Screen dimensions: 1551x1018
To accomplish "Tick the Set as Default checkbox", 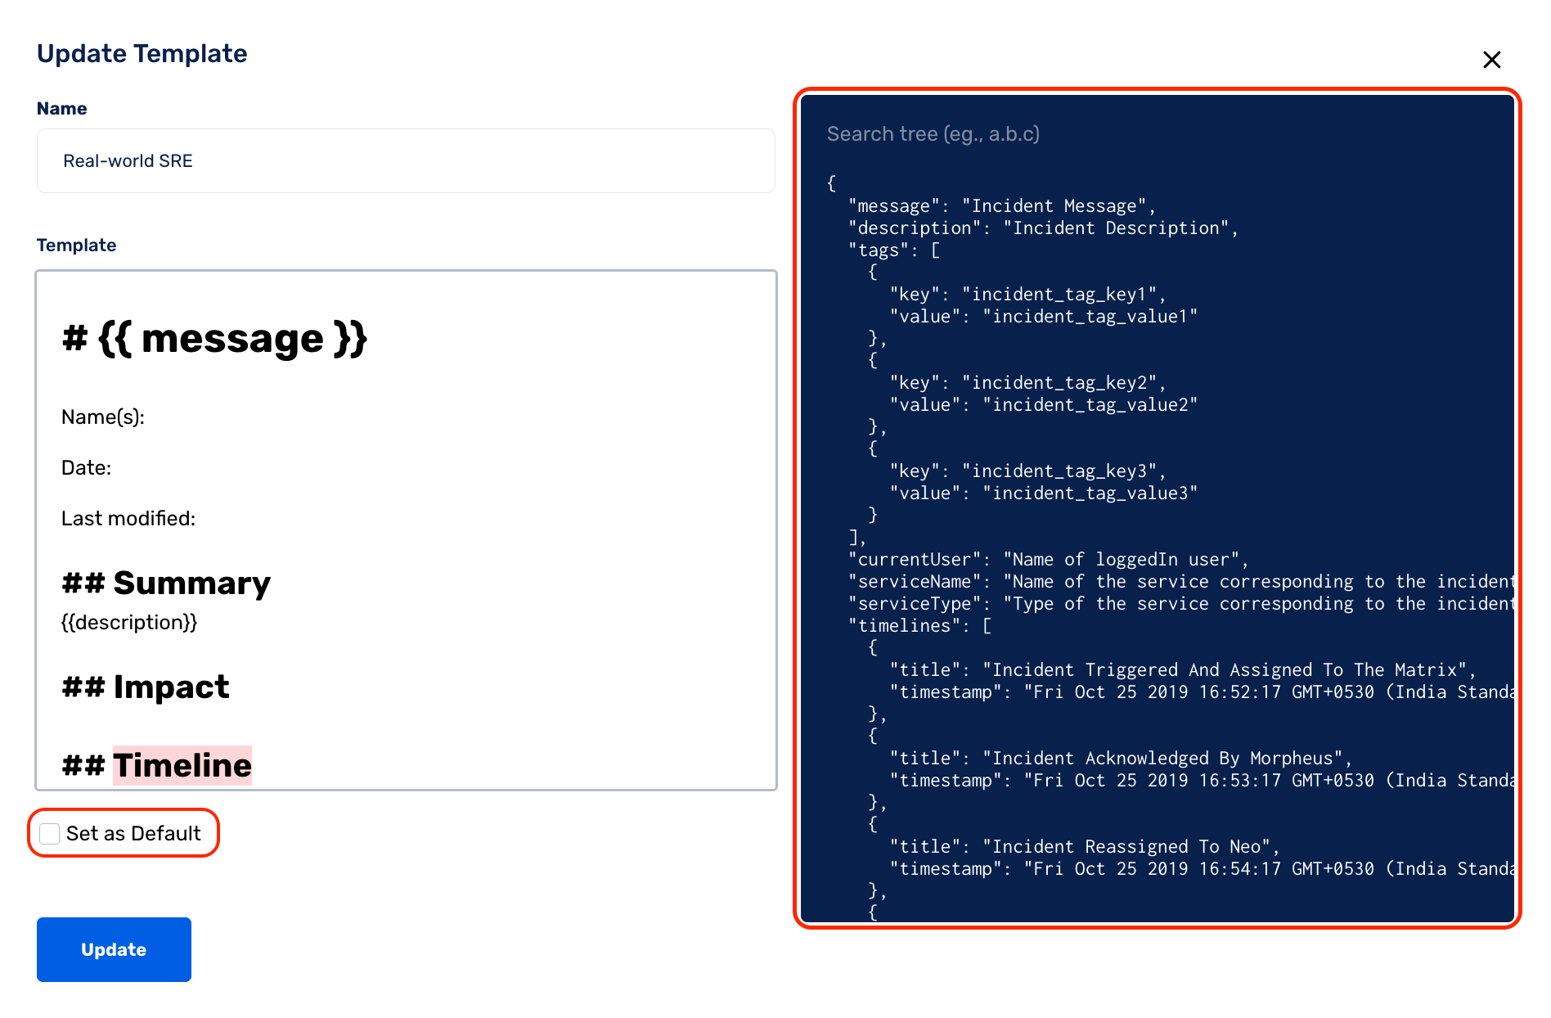I will 50,833.
